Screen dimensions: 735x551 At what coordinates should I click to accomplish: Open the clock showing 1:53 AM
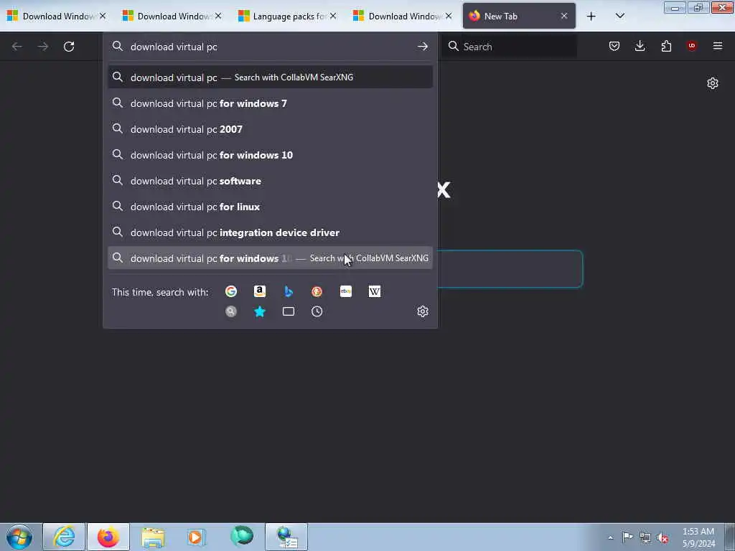698,537
